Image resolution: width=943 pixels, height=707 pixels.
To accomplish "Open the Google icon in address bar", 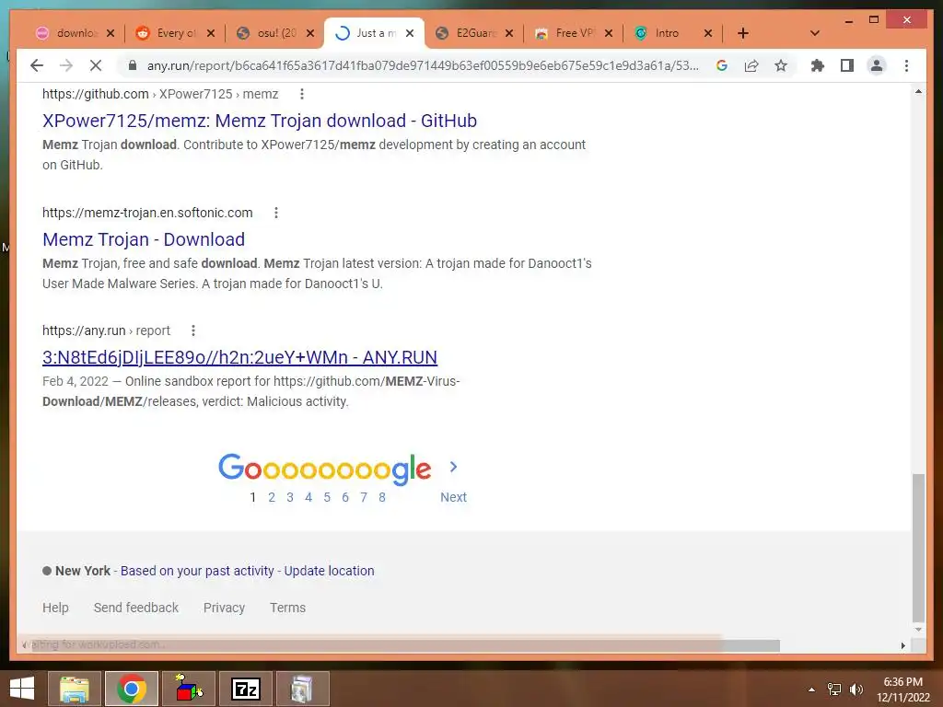I will click(x=722, y=65).
